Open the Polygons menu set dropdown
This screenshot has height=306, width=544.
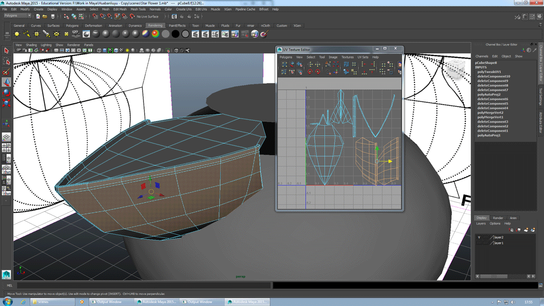coord(18,16)
